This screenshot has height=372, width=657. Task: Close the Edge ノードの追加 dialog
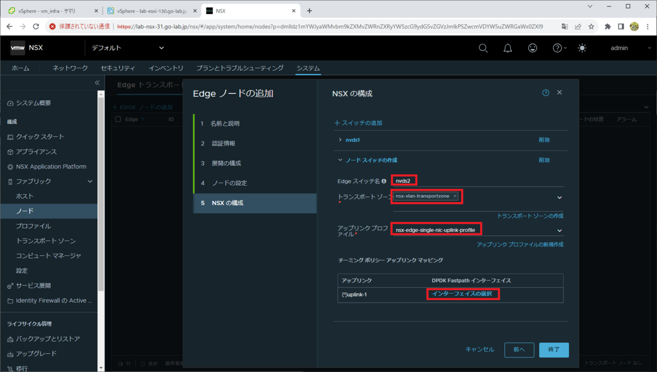(560, 93)
